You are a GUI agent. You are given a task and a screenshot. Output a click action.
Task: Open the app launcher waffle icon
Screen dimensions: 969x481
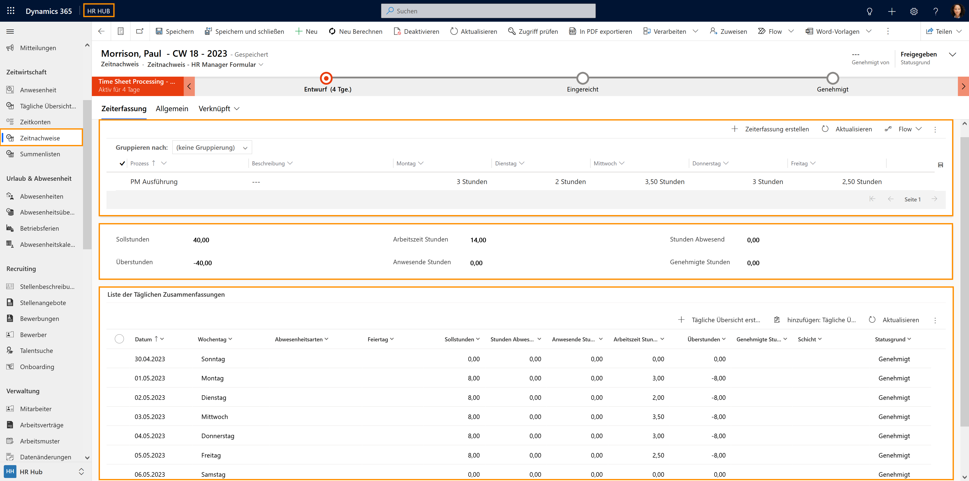11,11
